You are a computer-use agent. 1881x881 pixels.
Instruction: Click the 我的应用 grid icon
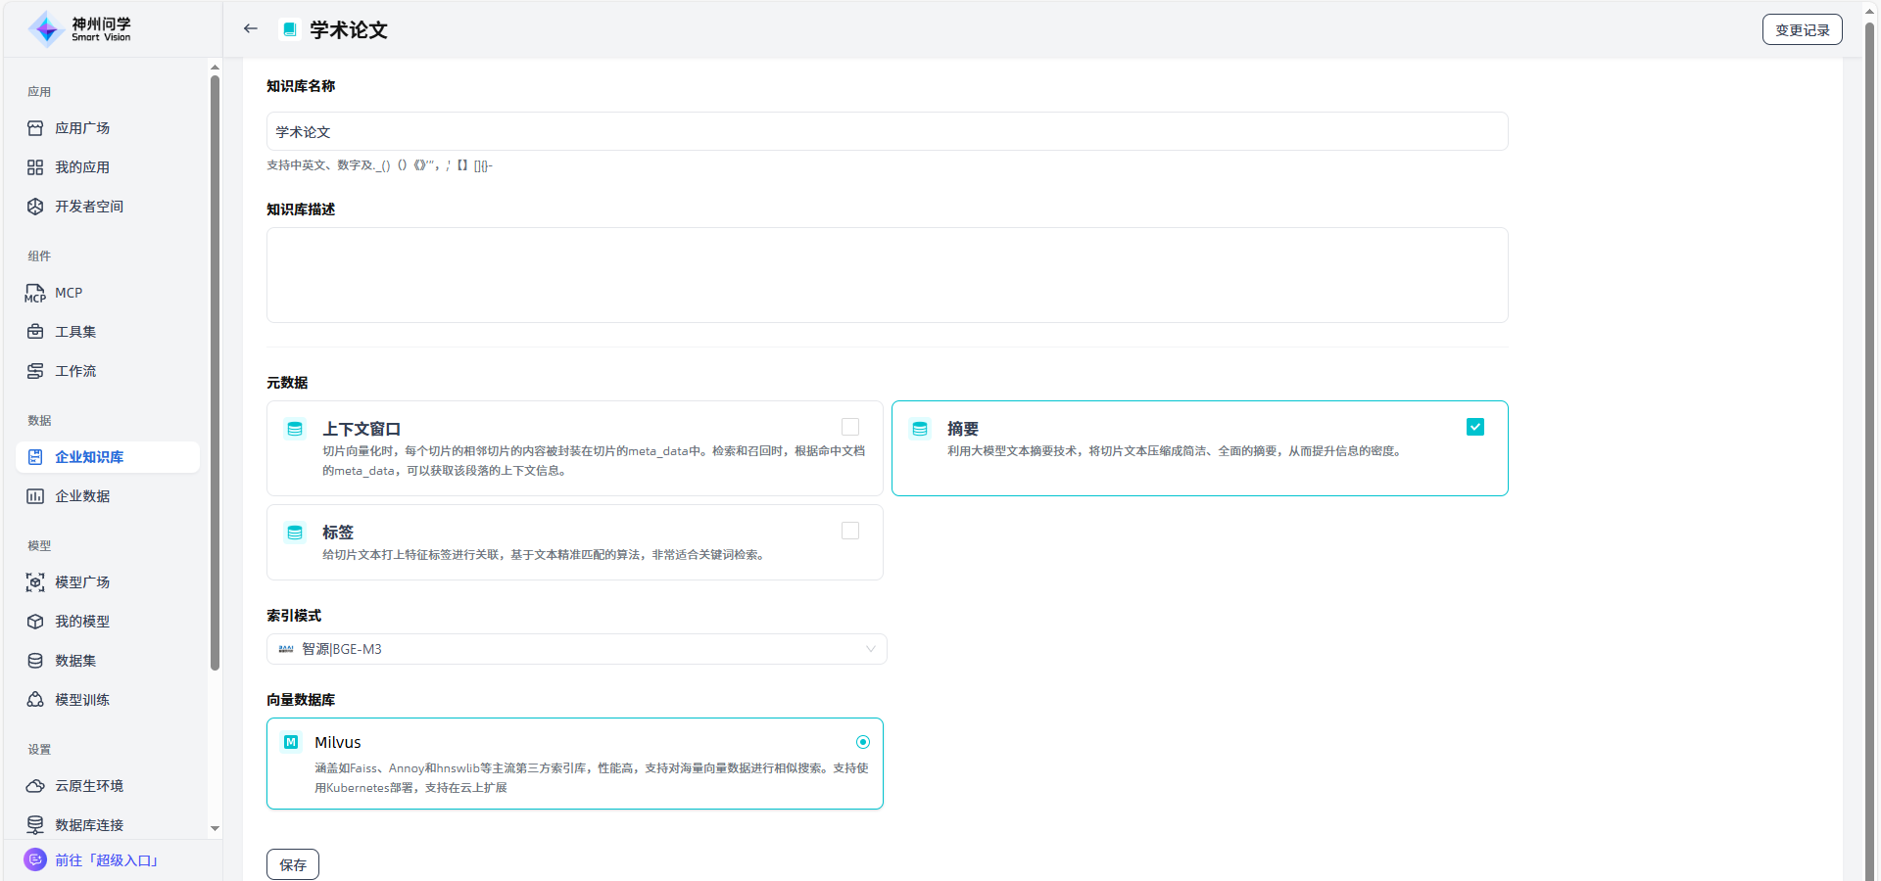click(35, 167)
